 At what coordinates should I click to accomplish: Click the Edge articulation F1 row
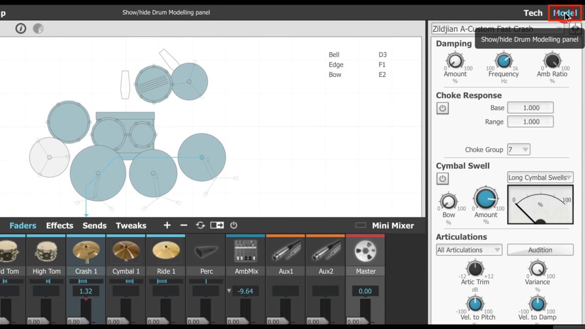[x=358, y=65]
